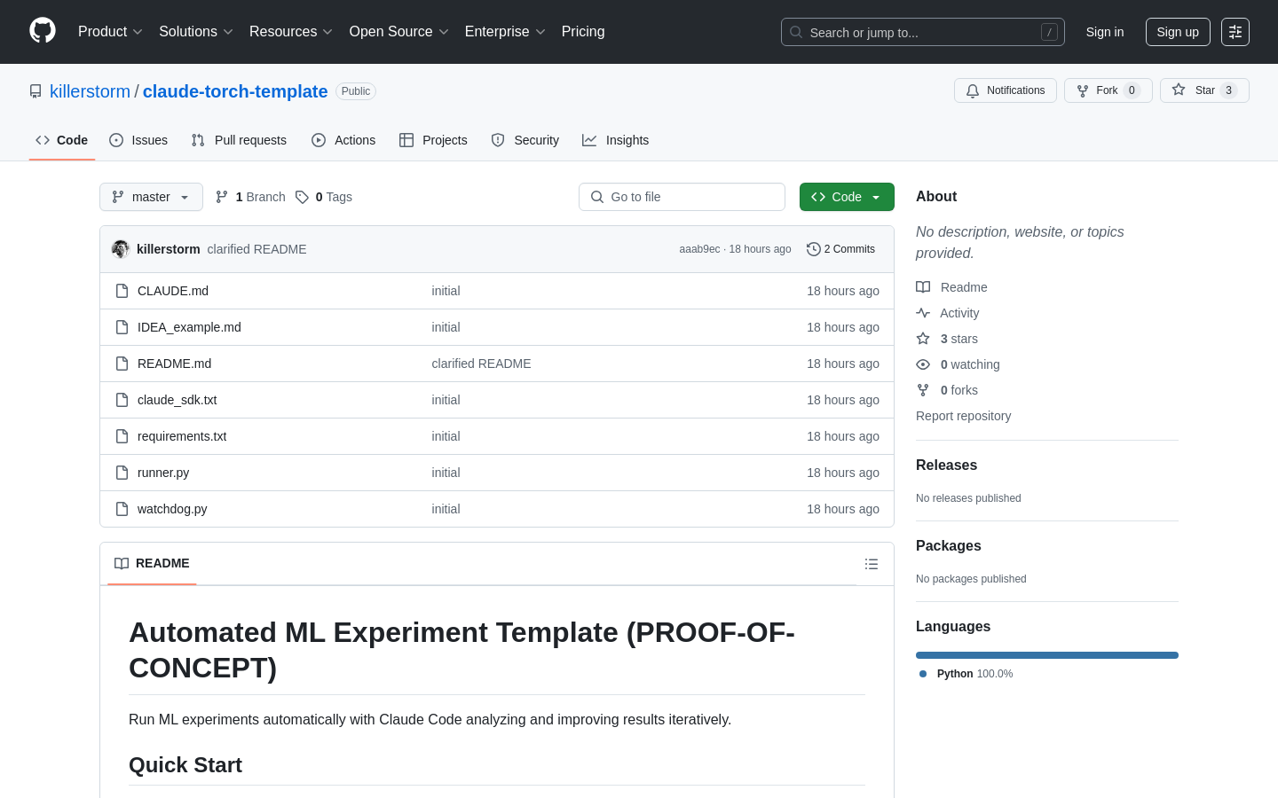The image size is (1278, 798).
Task: Switch to the Code tab
Action: [x=62, y=140]
